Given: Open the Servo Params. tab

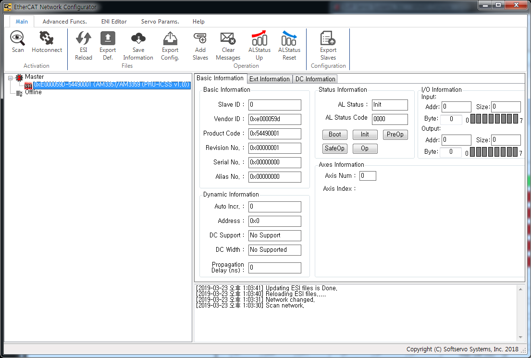Looking at the screenshot, I should click(x=160, y=21).
